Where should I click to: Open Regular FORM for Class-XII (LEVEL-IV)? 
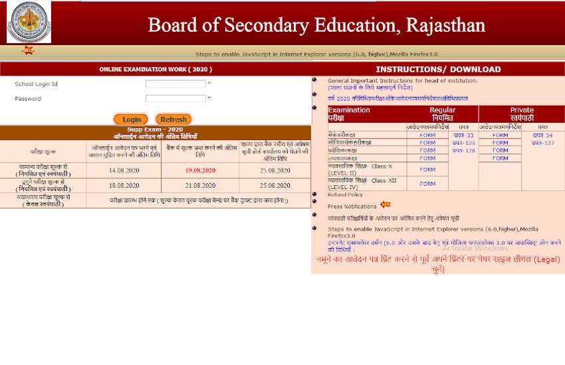[427, 184]
